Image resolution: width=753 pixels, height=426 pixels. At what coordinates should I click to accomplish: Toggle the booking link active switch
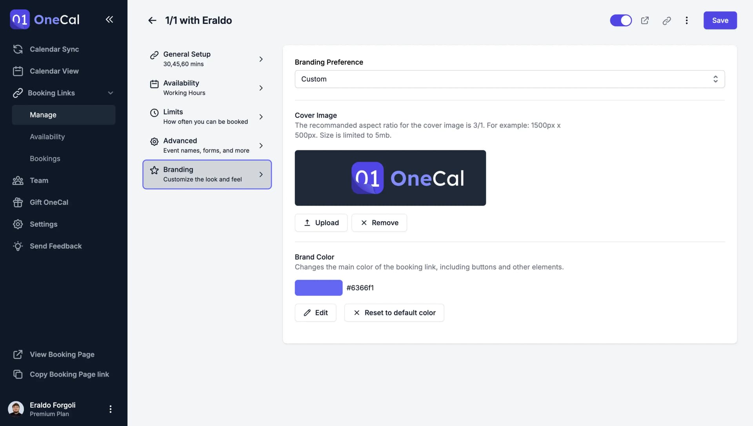coord(621,20)
